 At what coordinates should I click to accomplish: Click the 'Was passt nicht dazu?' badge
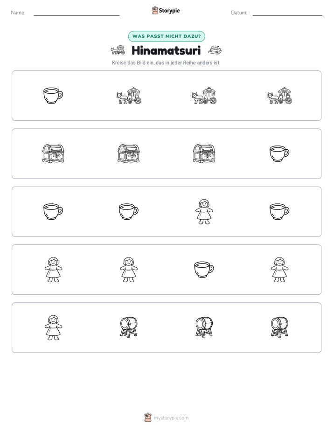[x=166, y=36]
